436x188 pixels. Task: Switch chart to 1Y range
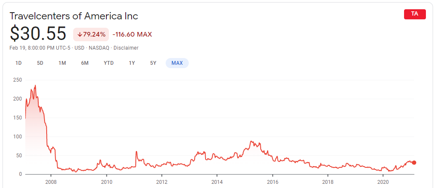[132, 63]
